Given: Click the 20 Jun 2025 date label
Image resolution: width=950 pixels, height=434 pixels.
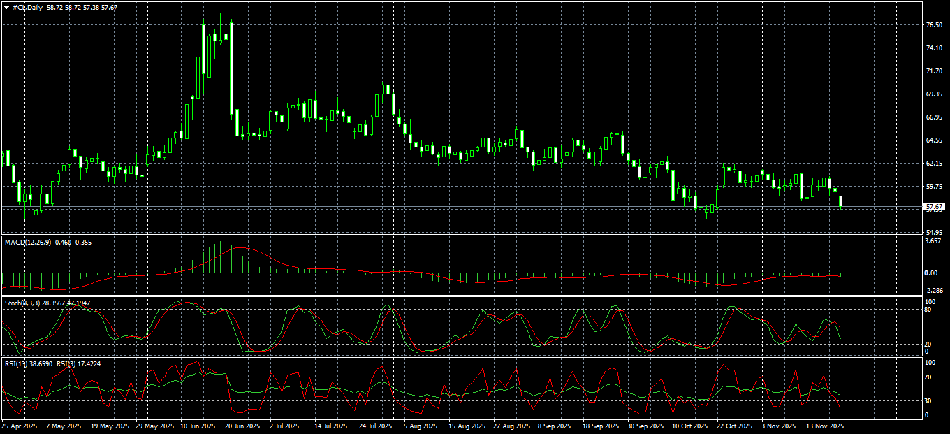Looking at the screenshot, I should pos(242,426).
